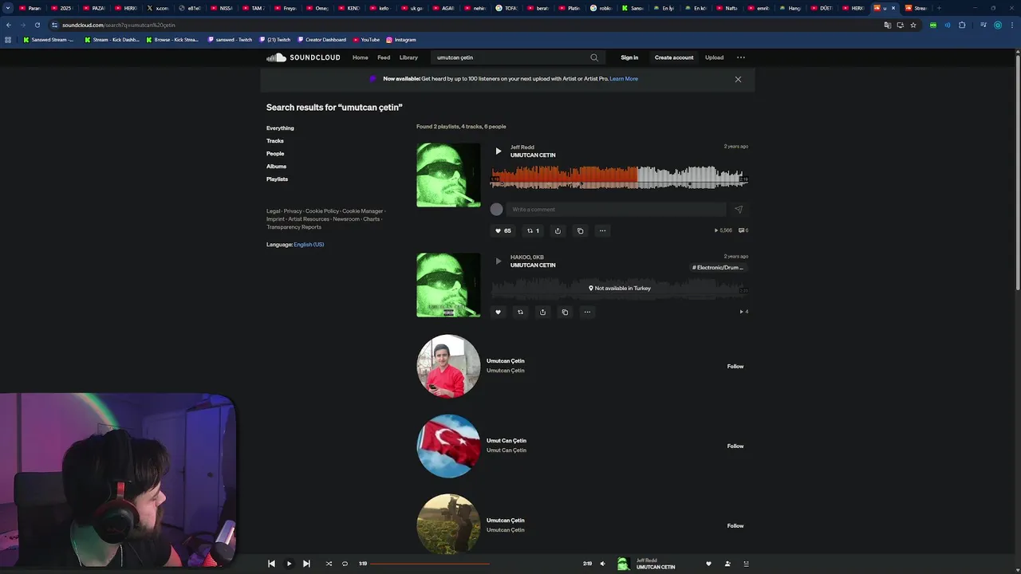Toggle shuffle in the player bar
1021x574 pixels.
[329, 564]
